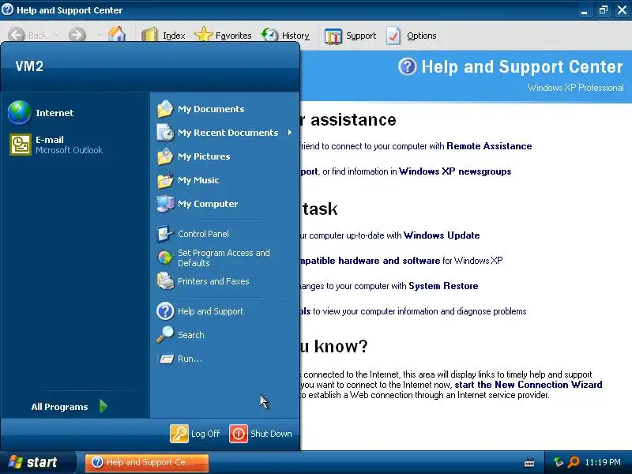Click the VM2 user name header
The height and width of the screenshot is (474, 632).
click(x=29, y=66)
